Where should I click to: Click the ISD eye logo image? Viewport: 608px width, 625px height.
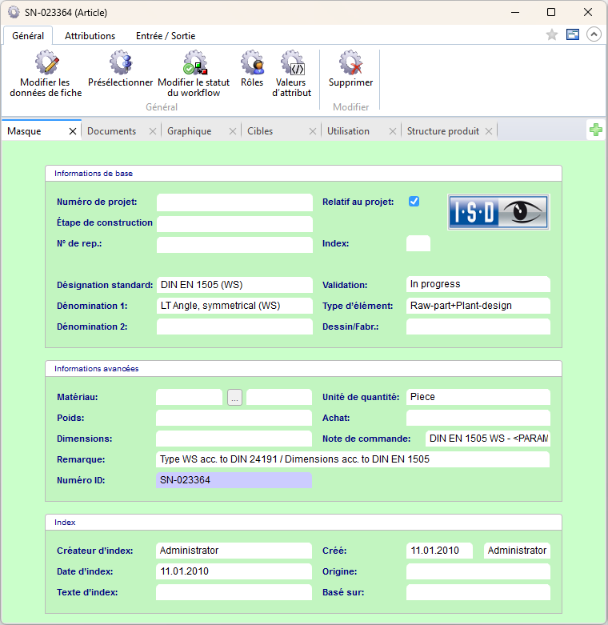click(498, 212)
